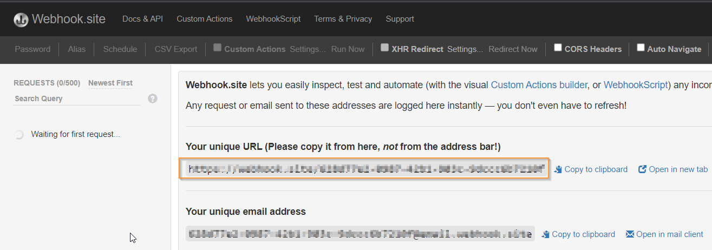Go to WebhookScript in the top navigation
The width and height of the screenshot is (712, 250).
point(273,19)
